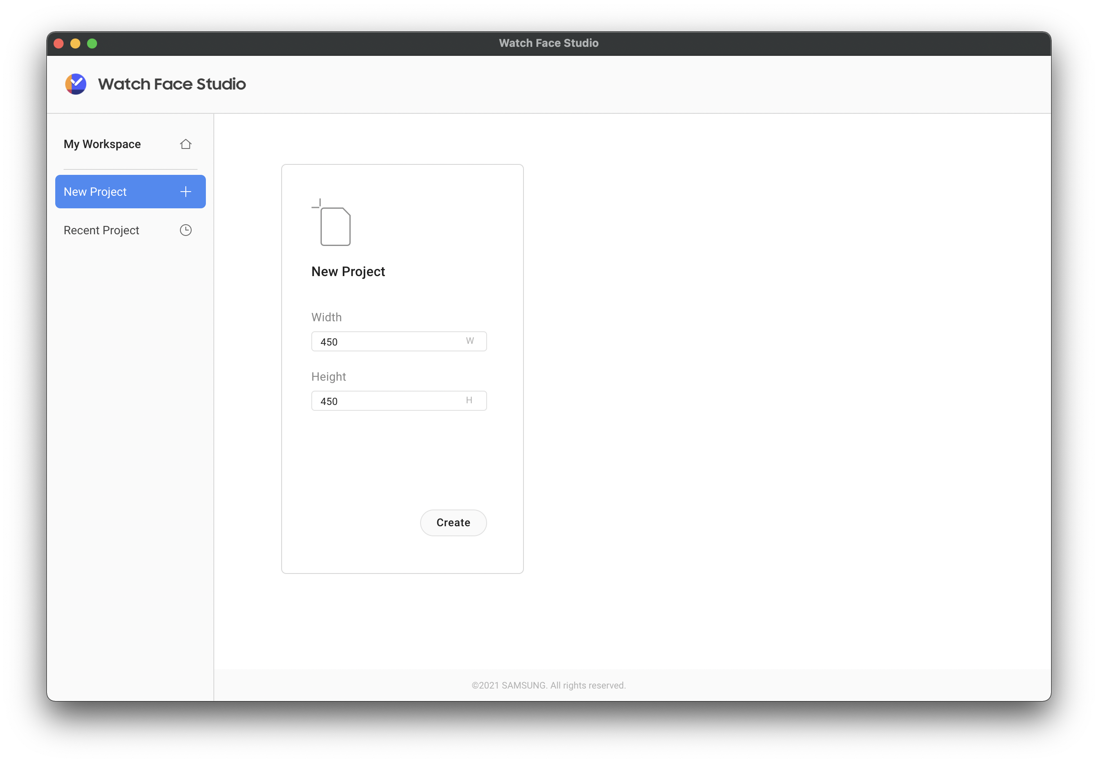
Task: Click the Watch Face Studio logo icon
Action: (x=76, y=84)
